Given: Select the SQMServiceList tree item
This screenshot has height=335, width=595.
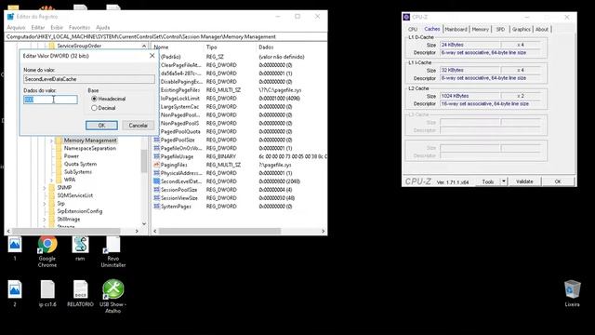Looking at the screenshot, I should [74, 195].
